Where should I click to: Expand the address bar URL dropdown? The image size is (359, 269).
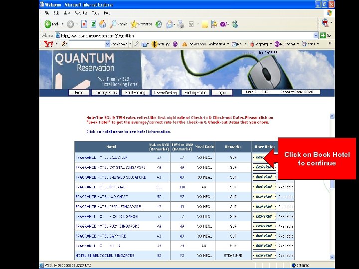pyautogui.click(x=316, y=35)
